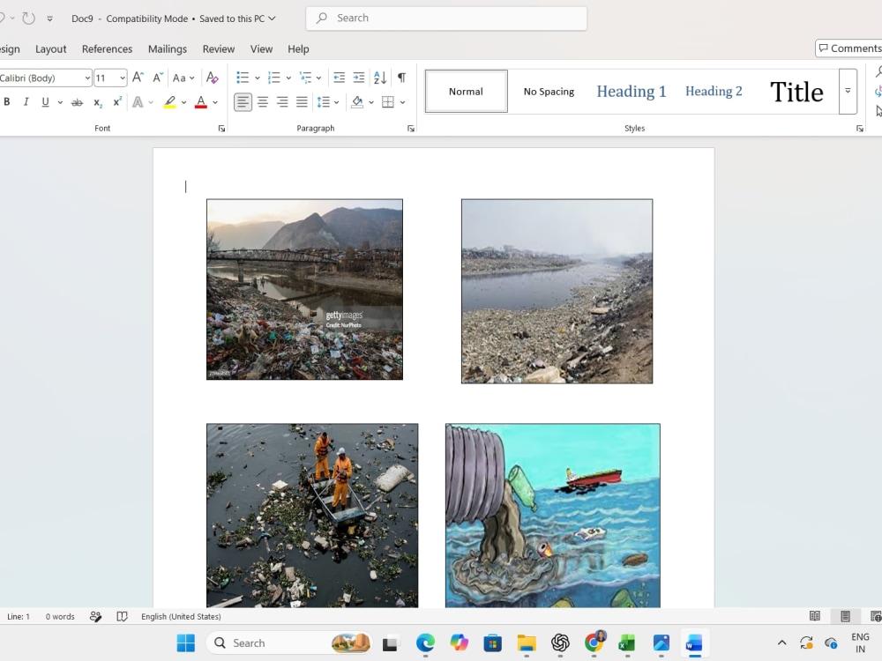
Task: Open spelling proofing icon in status bar
Action: [x=122, y=617]
